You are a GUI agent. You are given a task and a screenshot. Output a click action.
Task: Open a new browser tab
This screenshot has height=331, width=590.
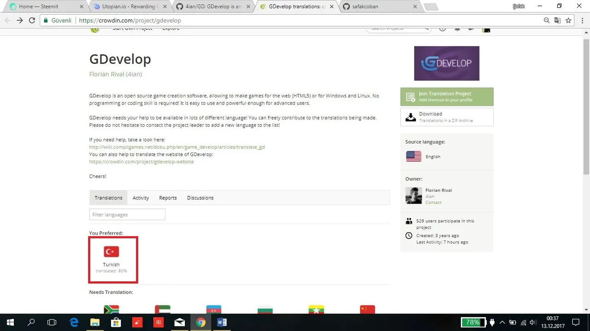pos(431,7)
